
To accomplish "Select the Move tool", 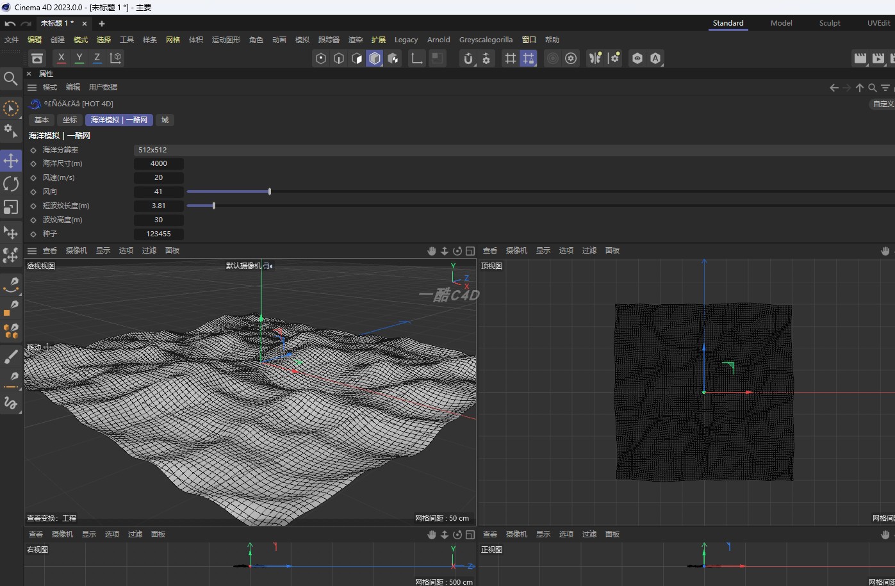I will 11,160.
